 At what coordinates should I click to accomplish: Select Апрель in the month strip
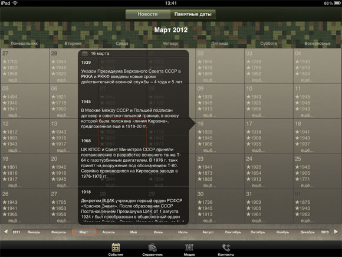click(108, 232)
